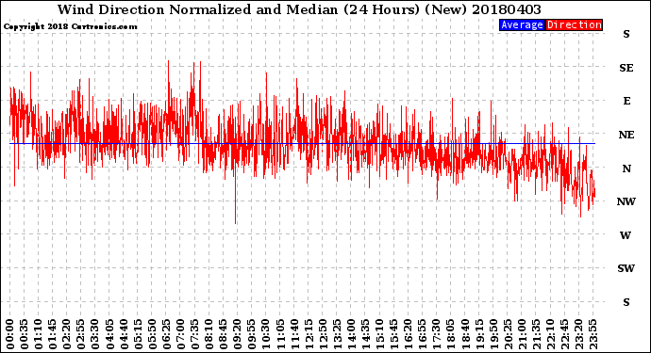Click the '04:40' time axis label

[x=124, y=334]
